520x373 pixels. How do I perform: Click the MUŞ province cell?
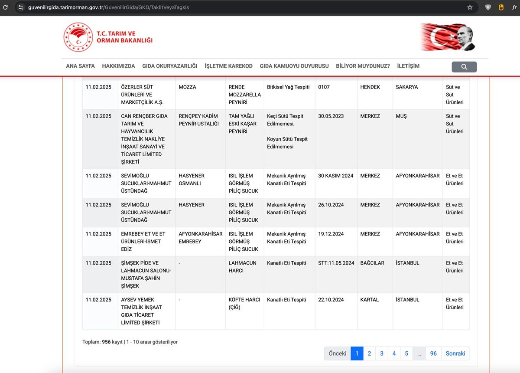418,139
